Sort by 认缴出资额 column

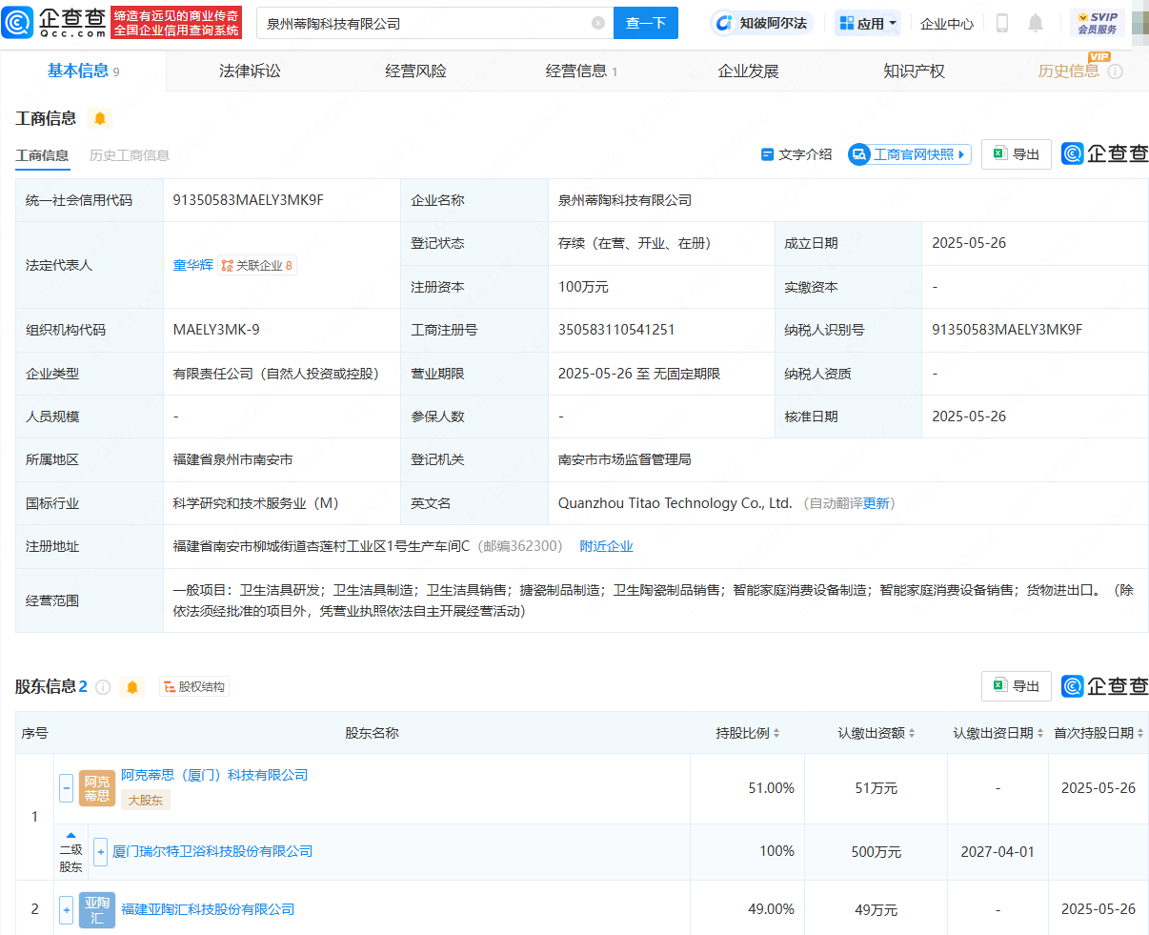[x=877, y=733]
